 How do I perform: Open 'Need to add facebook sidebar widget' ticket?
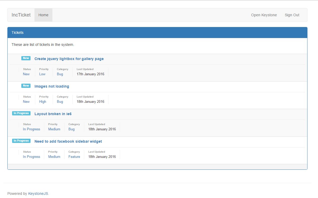pos(68,141)
